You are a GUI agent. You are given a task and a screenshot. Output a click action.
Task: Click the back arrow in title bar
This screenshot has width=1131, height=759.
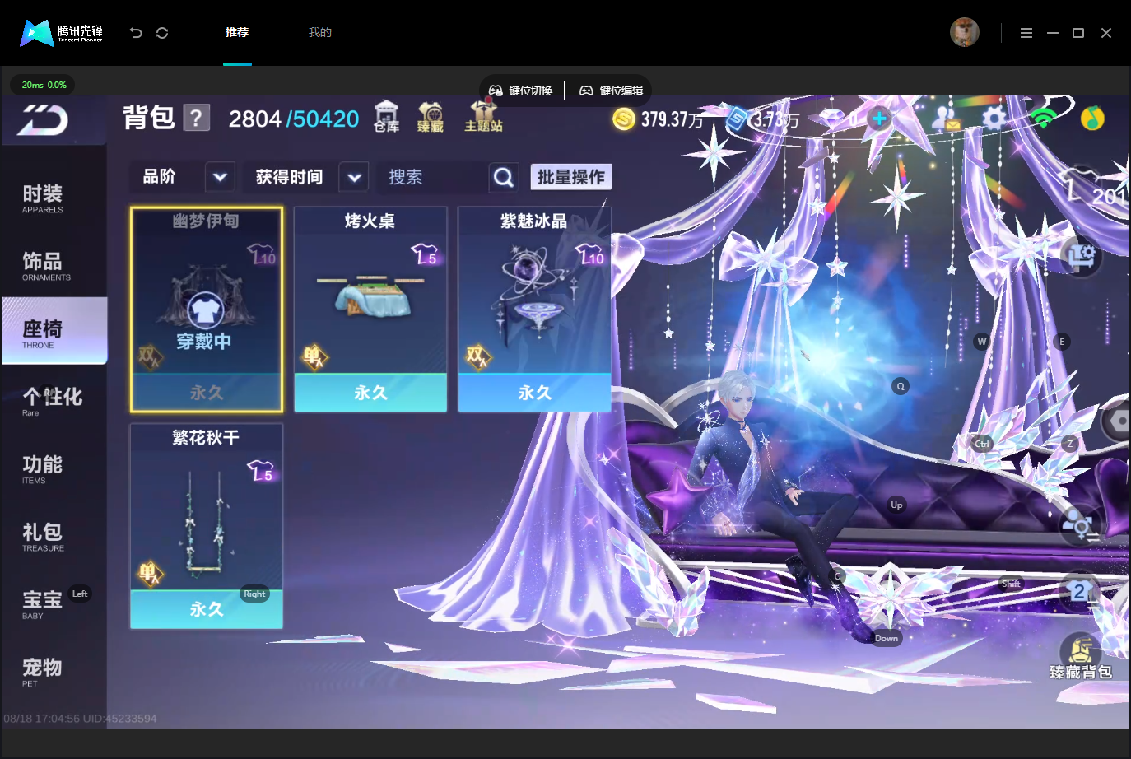(136, 33)
